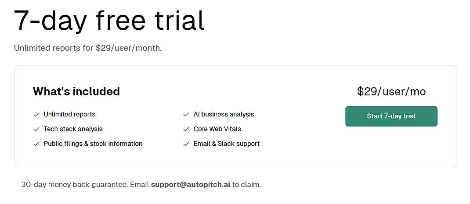470x204 pixels.
Task: Click the What's included heading
Action: coord(76,91)
